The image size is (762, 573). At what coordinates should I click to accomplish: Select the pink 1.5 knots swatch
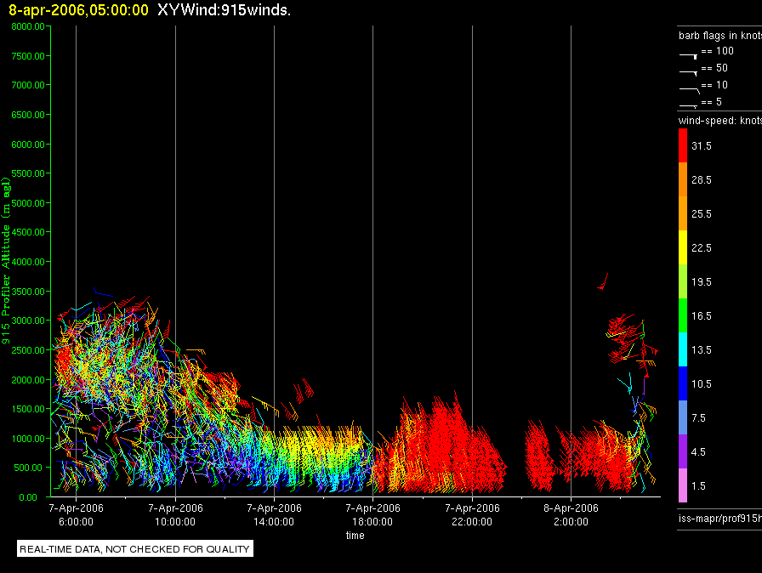point(683,485)
